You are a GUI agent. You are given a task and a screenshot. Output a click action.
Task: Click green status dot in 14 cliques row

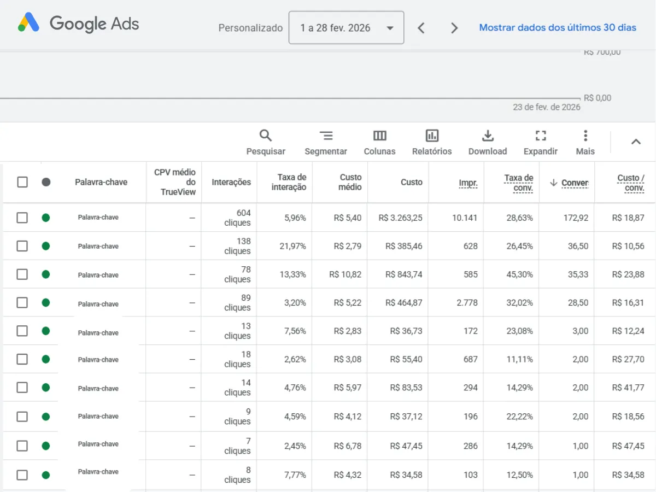click(x=46, y=388)
